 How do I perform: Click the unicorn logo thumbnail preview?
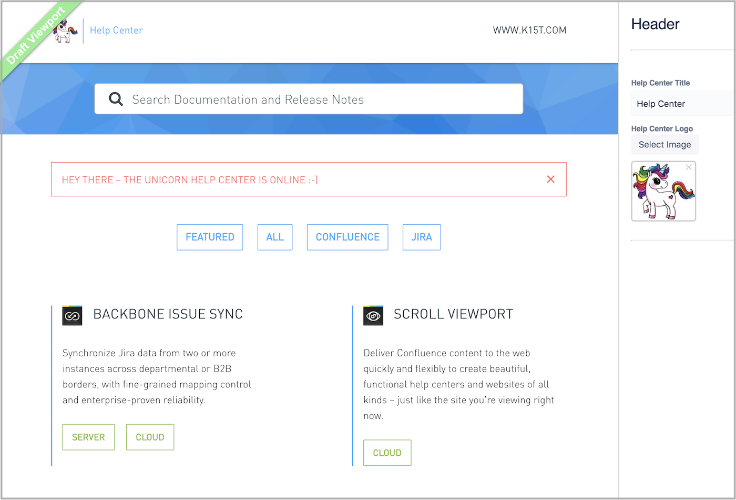click(663, 192)
